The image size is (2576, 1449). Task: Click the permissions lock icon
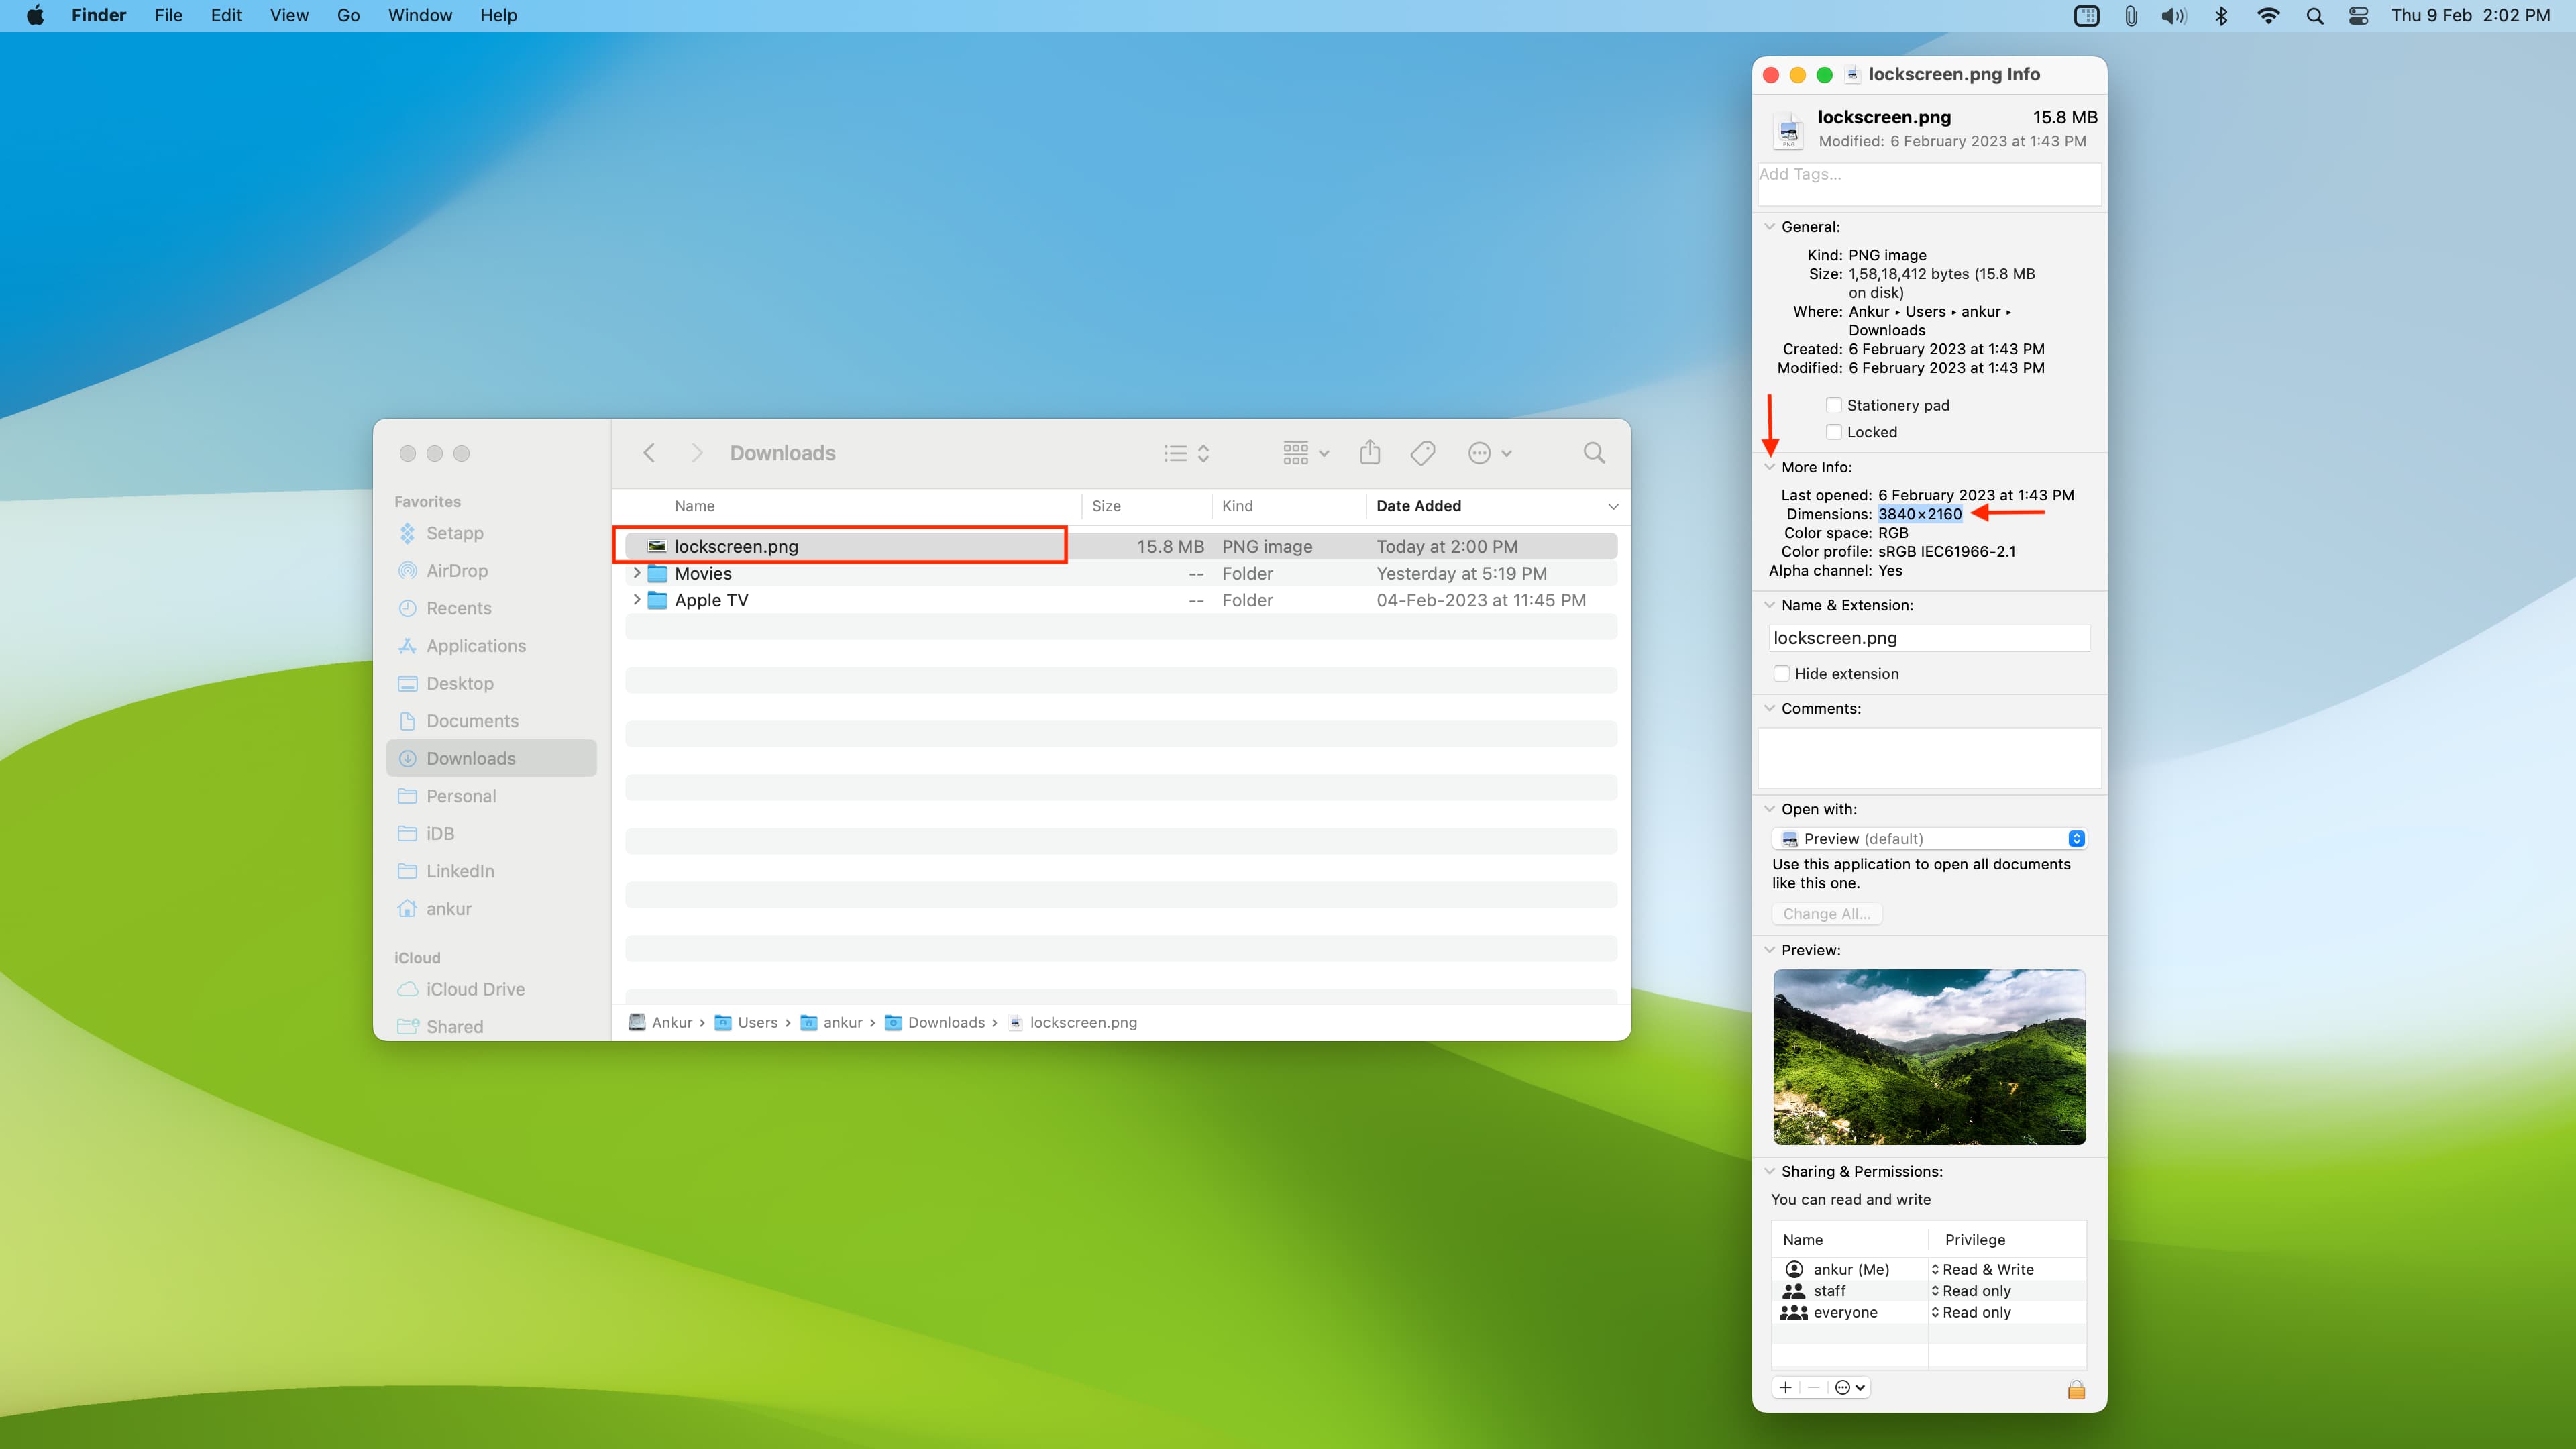[x=2076, y=1389]
